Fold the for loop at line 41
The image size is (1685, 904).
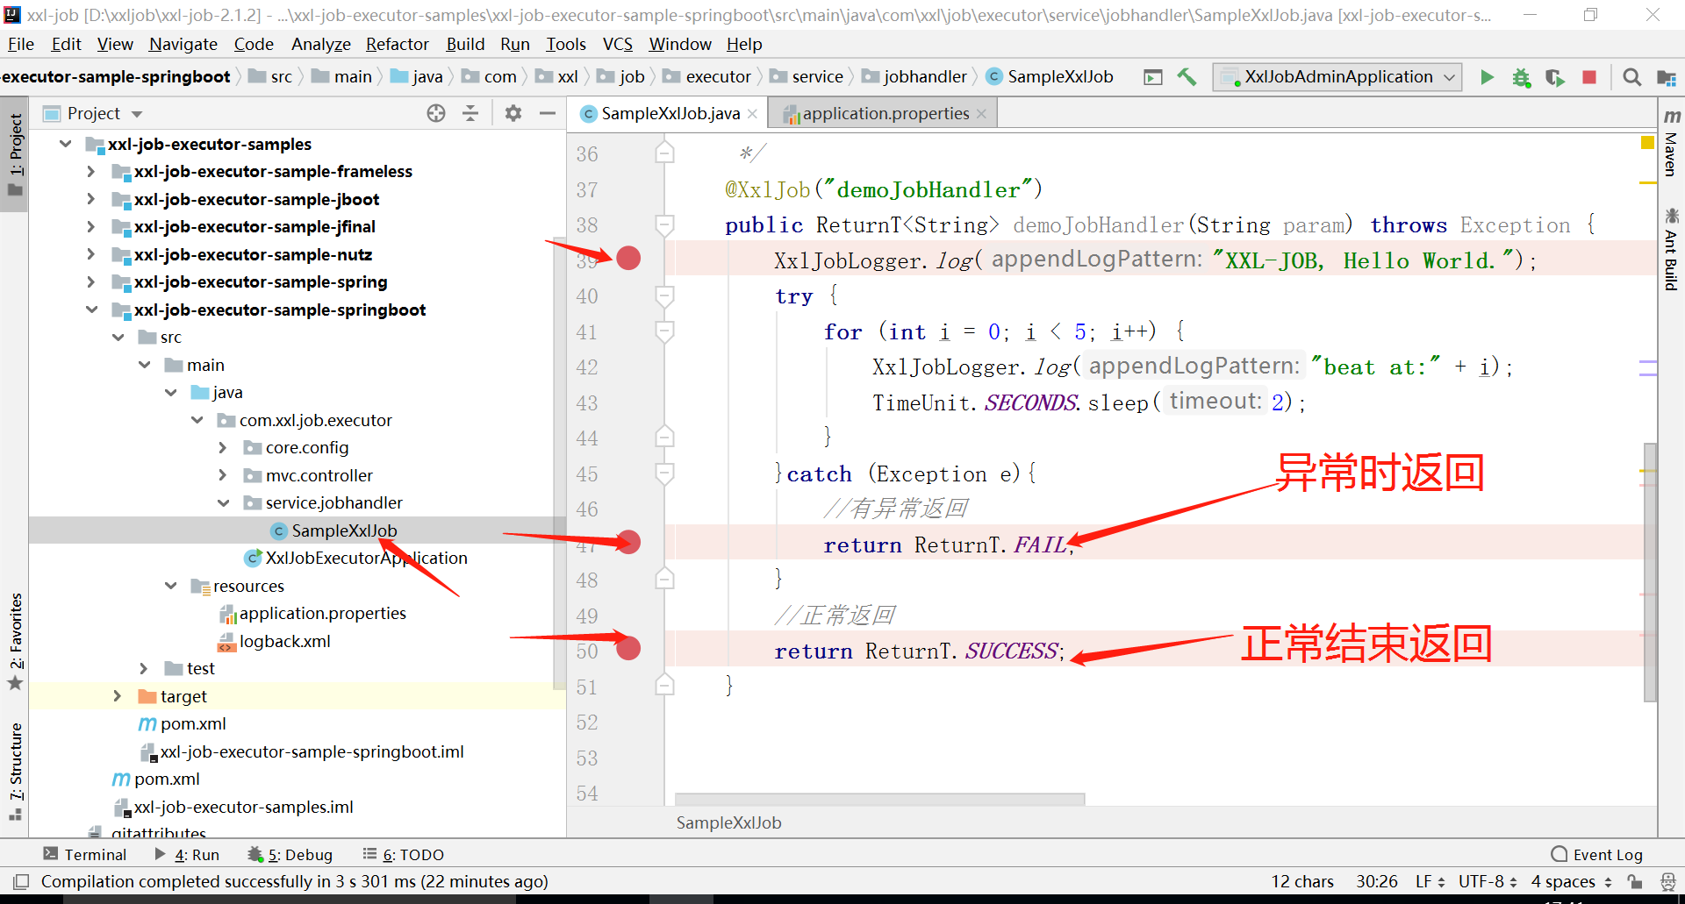pyautogui.click(x=664, y=331)
